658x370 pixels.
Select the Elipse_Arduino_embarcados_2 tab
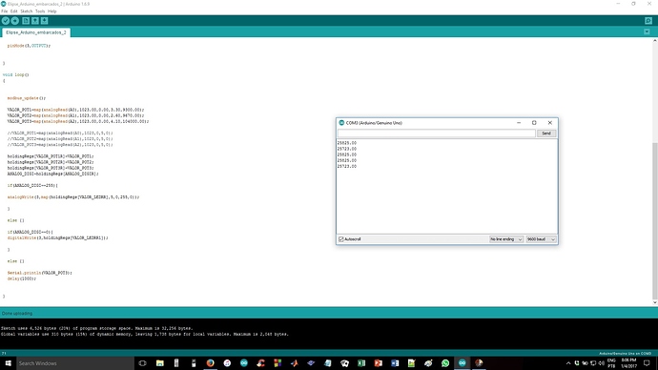[36, 32]
